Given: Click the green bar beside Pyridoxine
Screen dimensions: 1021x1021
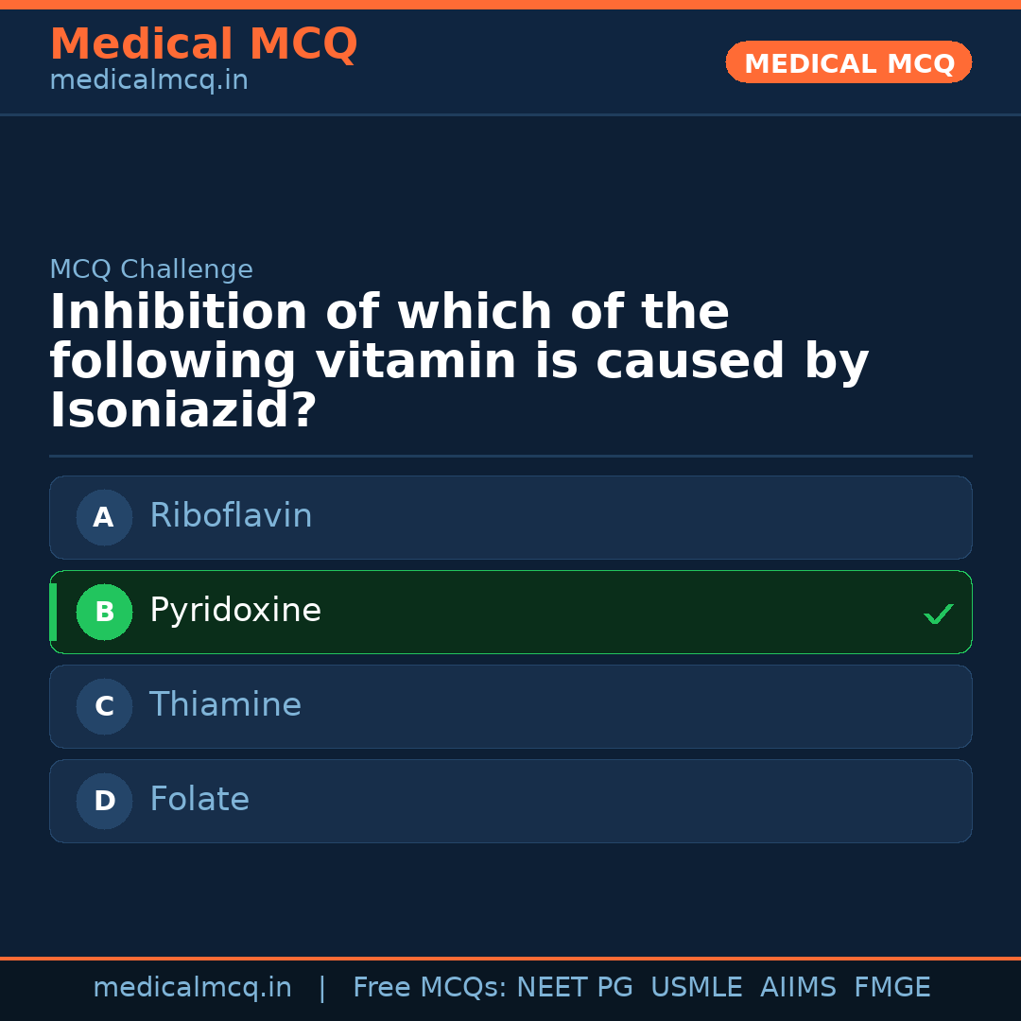Looking at the screenshot, I should click(x=53, y=612).
